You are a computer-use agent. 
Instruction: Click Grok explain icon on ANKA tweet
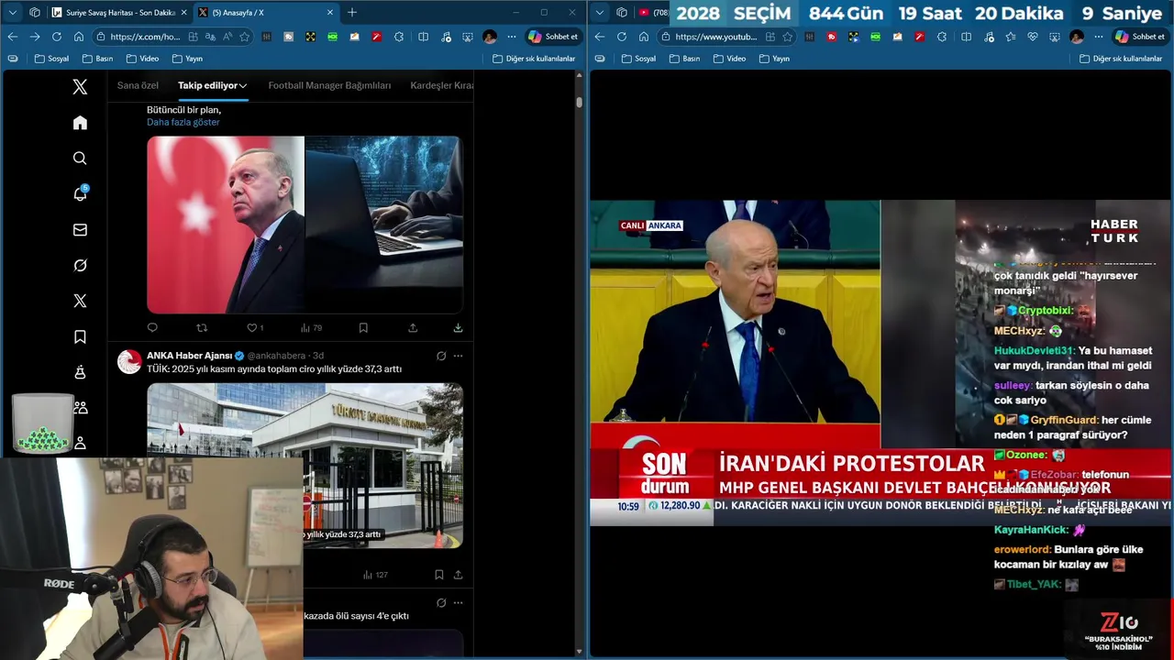click(441, 356)
